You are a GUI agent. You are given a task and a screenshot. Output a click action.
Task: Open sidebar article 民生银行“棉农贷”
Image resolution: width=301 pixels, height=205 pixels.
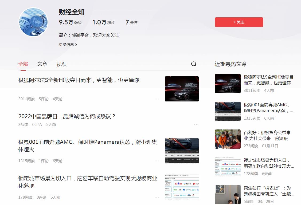tap(269, 191)
